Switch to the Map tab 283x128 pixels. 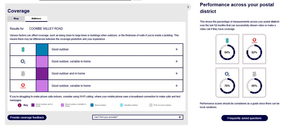16,19
